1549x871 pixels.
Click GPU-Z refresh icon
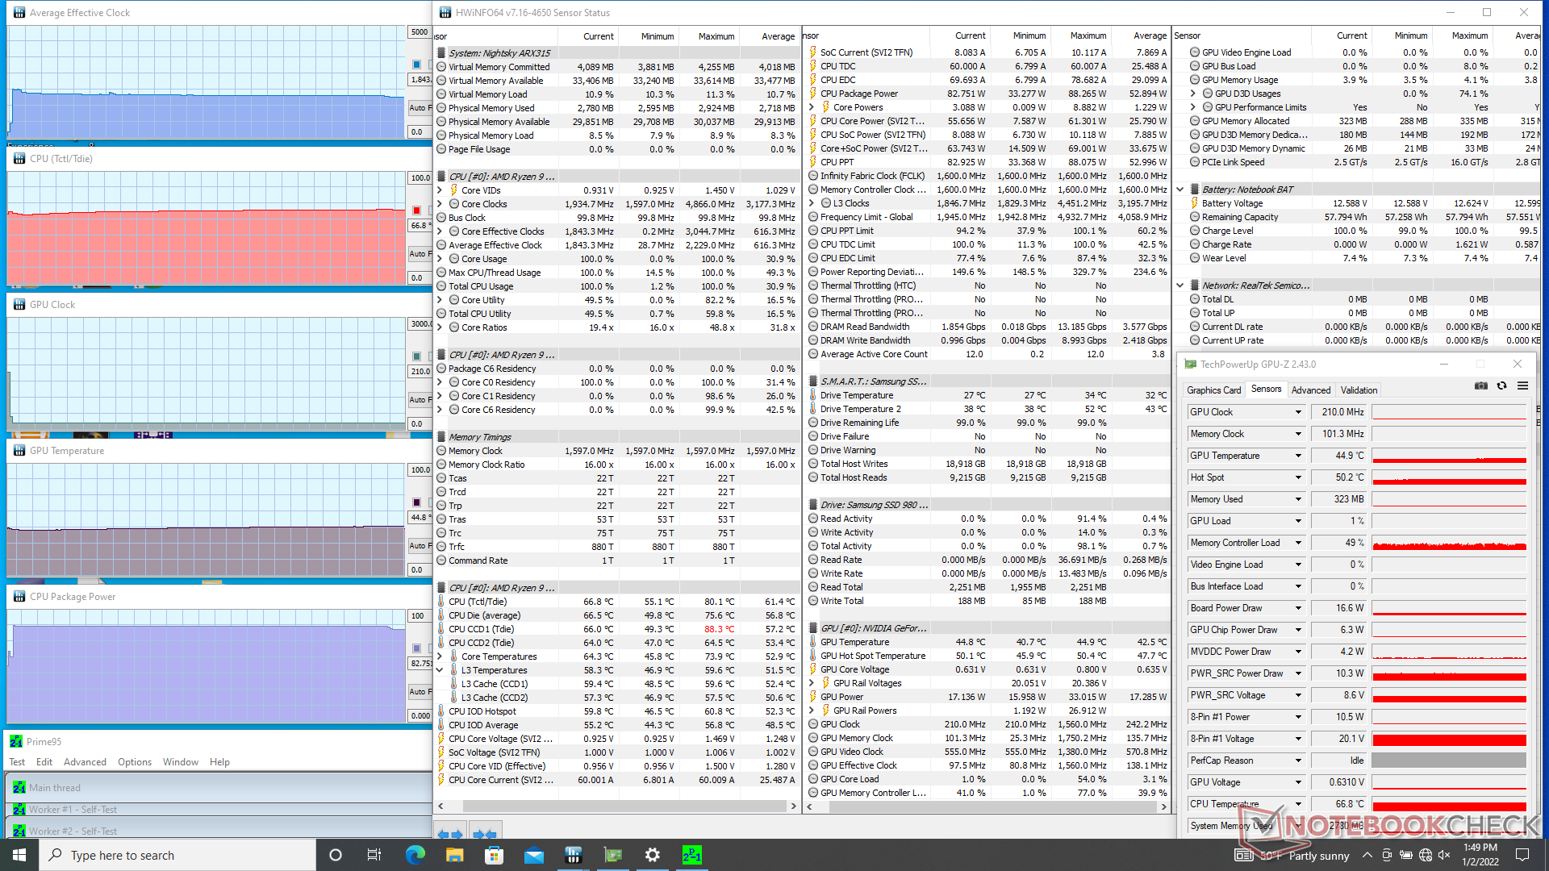[1501, 386]
